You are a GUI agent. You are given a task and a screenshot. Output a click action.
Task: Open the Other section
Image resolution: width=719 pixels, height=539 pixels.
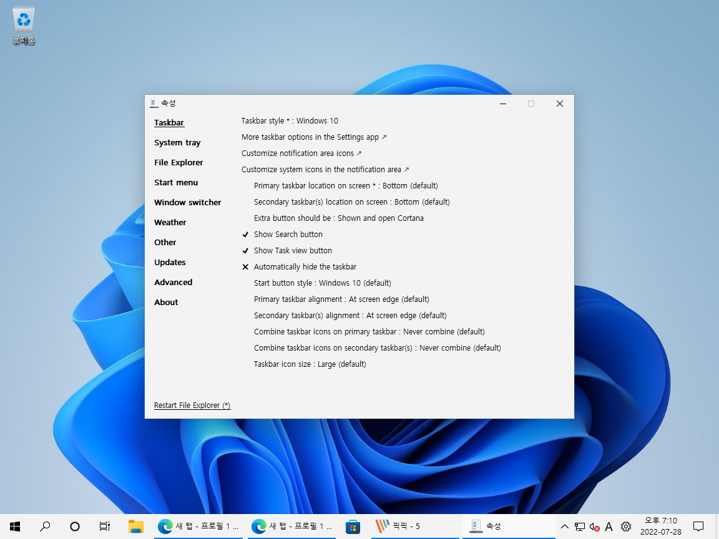(165, 243)
